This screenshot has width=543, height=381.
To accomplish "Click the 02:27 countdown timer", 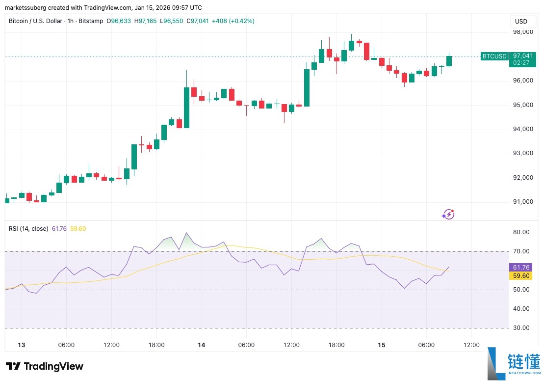I will tap(521, 63).
